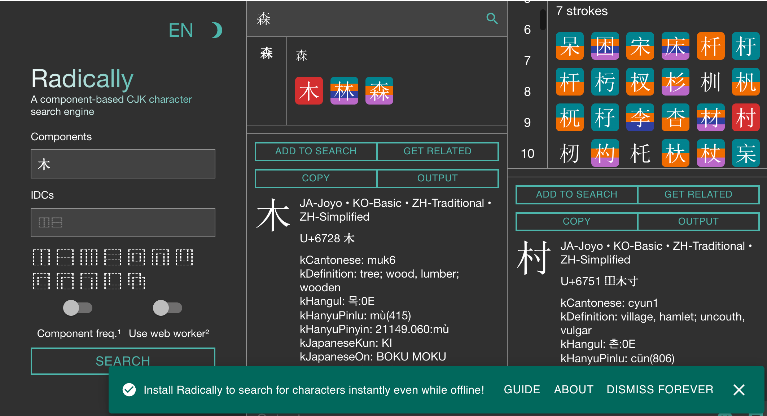Click GET RELATED for 村
767x416 pixels.
coord(698,195)
